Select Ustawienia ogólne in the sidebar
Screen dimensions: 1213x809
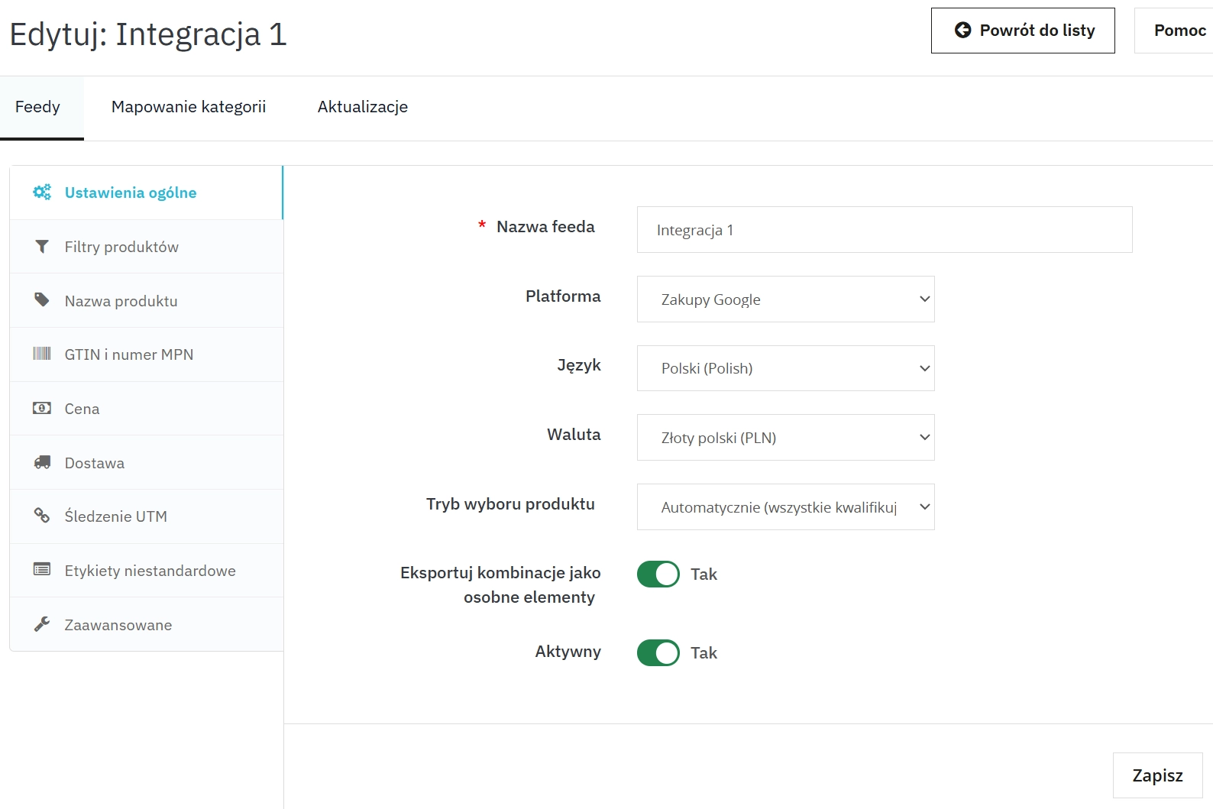click(x=146, y=193)
